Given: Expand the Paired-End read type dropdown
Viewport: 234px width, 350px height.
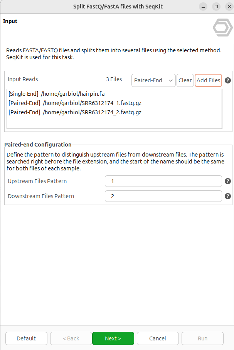Looking at the screenshot, I should 153,80.
